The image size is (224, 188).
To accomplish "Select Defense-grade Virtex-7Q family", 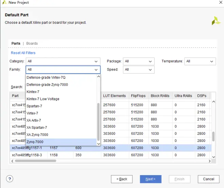I will click(61, 77).
